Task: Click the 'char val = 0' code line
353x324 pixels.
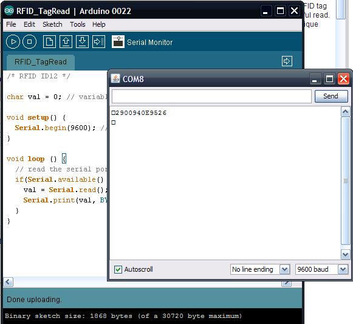Action: point(57,97)
